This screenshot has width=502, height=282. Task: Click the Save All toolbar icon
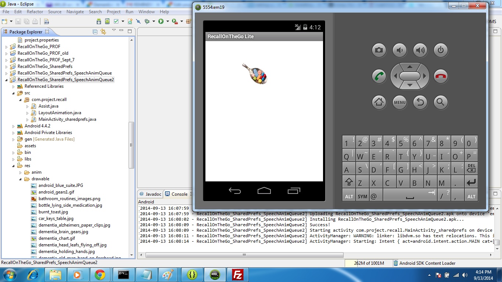27,22
